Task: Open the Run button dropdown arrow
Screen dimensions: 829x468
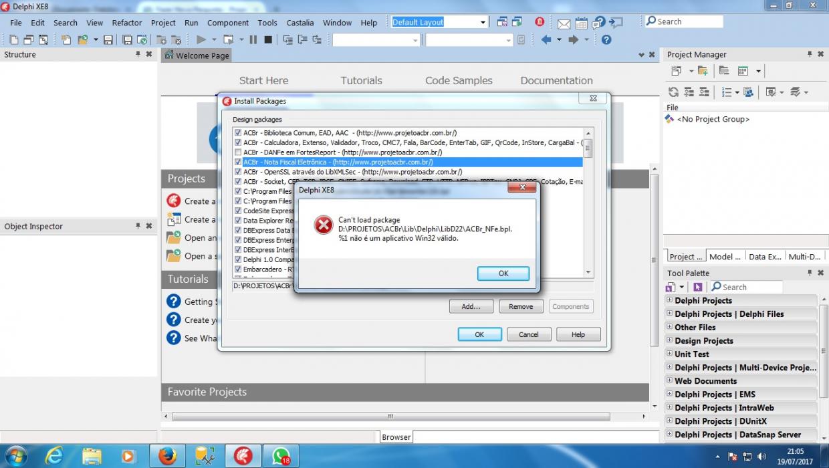Action: (x=213, y=40)
